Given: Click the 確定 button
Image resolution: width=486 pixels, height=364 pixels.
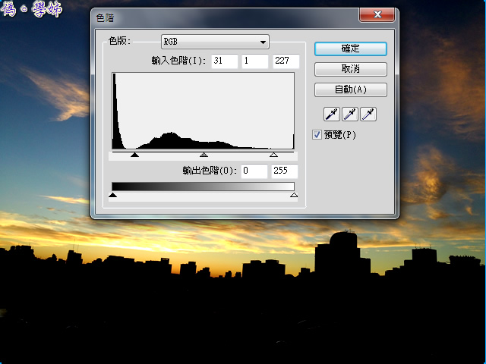Looking at the screenshot, I should pos(351,49).
